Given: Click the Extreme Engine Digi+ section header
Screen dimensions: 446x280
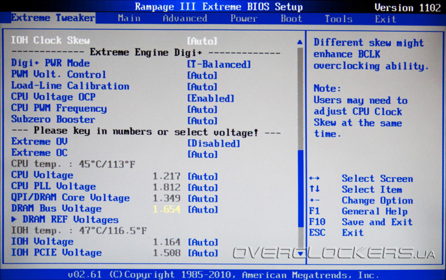Looking at the screenshot, I should (146, 52).
